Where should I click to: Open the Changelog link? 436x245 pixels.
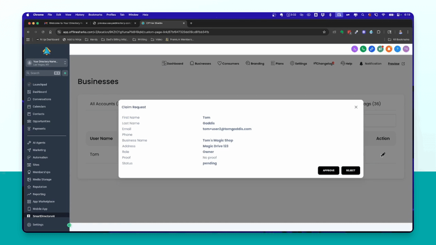tap(323, 64)
